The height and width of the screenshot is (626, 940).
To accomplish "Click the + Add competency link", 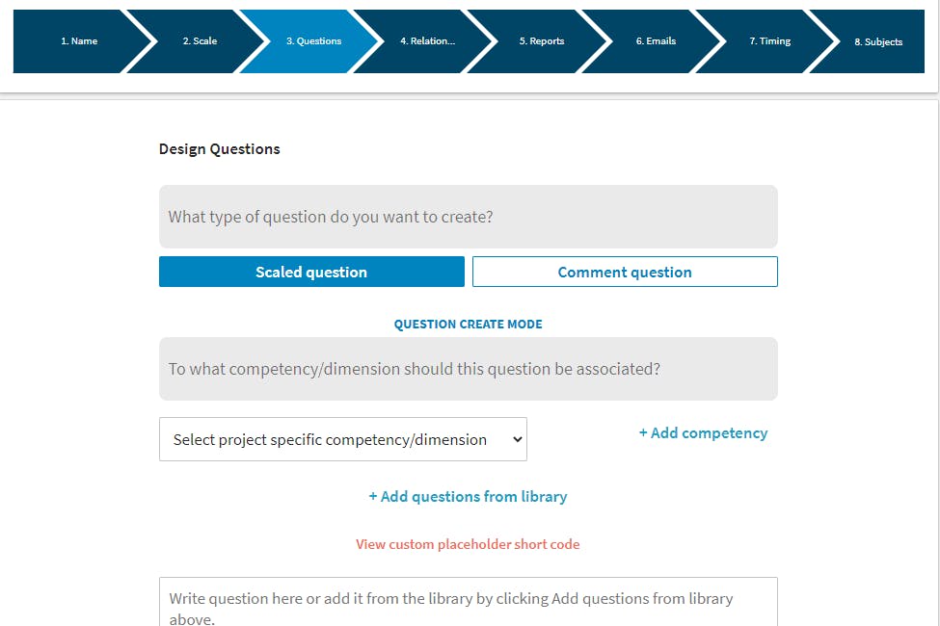I will (x=703, y=433).
